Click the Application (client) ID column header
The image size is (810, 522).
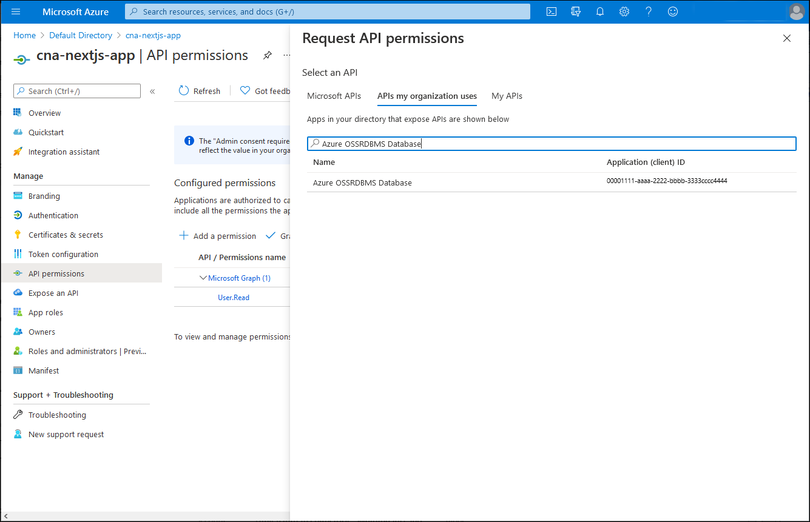(x=646, y=162)
